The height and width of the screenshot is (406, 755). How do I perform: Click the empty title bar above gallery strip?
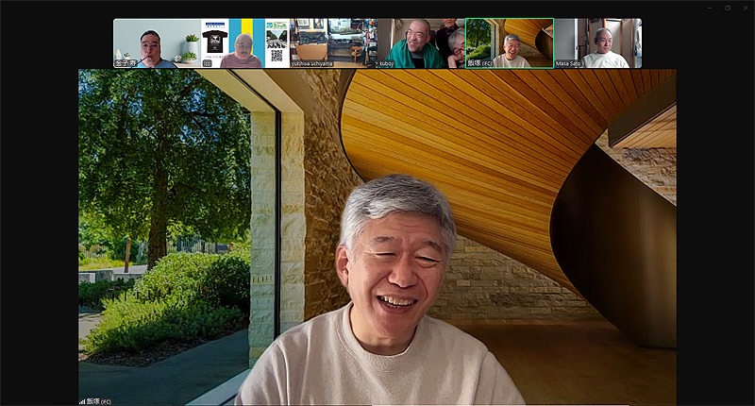click(377, 8)
